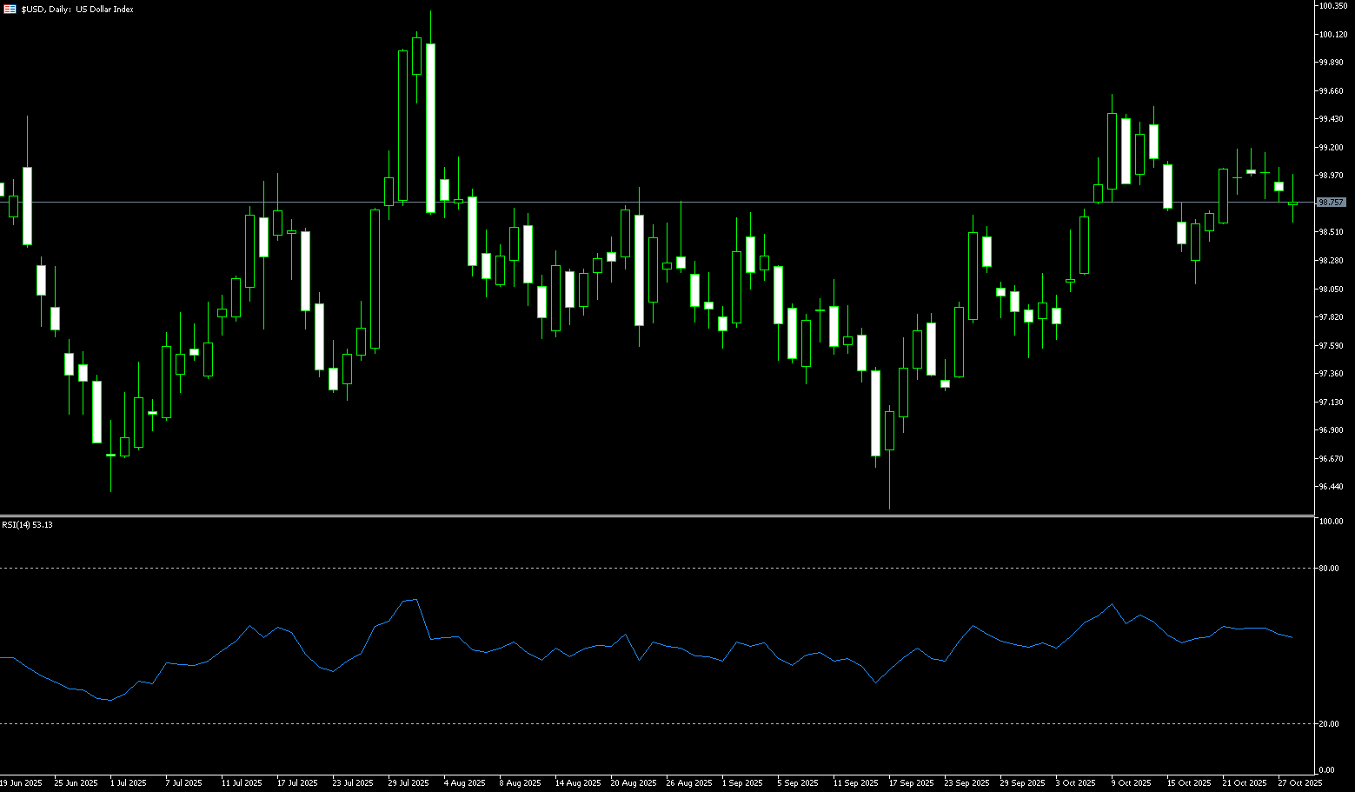The width and height of the screenshot is (1355, 792).
Task: Click the RSI line's highest peak in late July
Action: [416, 599]
